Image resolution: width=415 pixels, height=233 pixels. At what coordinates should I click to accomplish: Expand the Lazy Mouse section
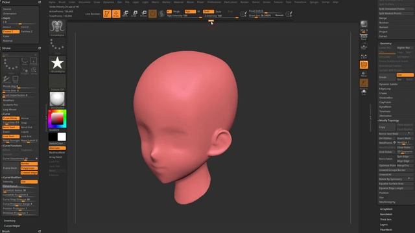click(10, 109)
